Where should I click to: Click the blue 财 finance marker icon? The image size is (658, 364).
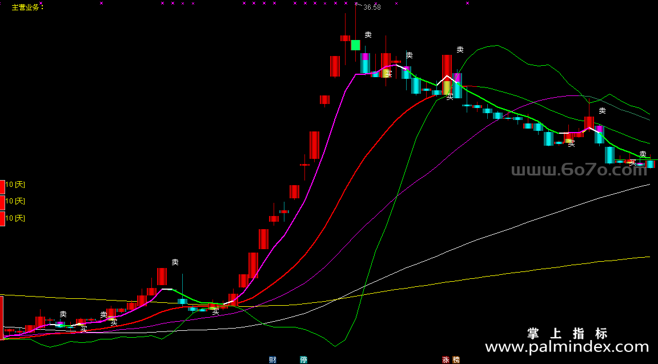[x=273, y=360]
